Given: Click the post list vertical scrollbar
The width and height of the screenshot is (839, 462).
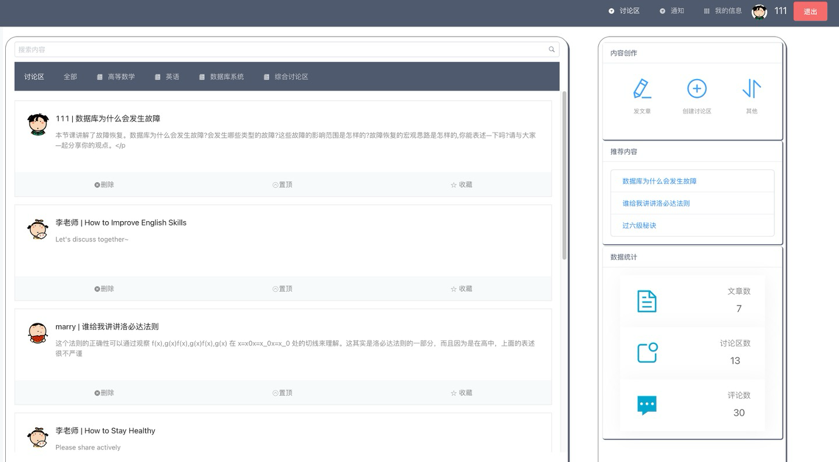Looking at the screenshot, I should pyautogui.click(x=564, y=175).
